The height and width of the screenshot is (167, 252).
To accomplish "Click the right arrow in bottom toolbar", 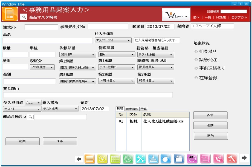I will pyautogui.click(x=244, y=158).
